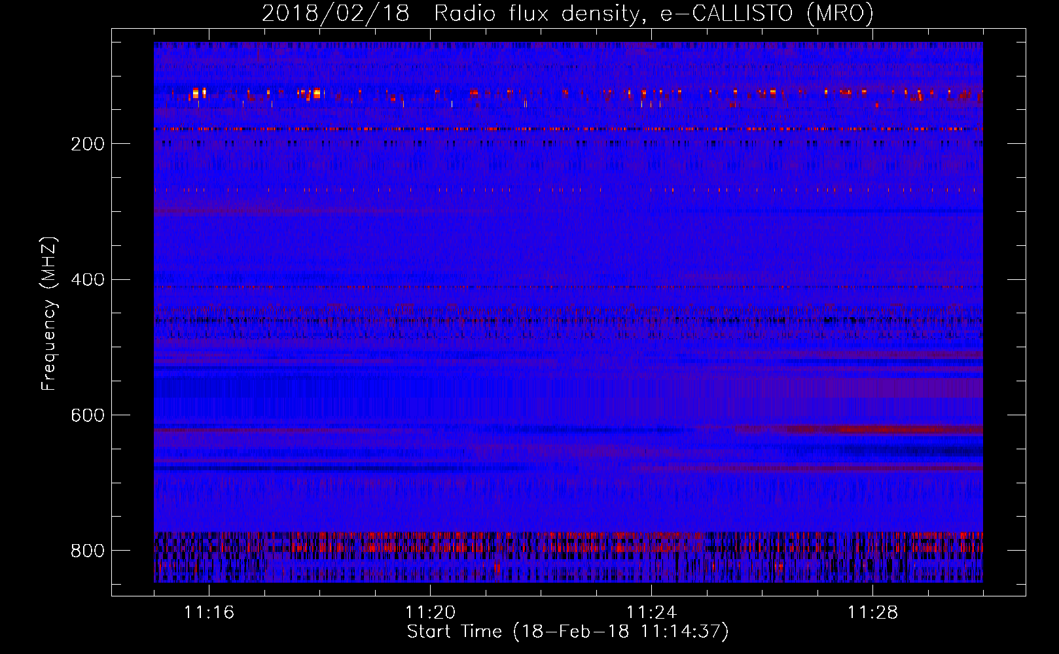Click the 11:20 time tick label
The height and width of the screenshot is (654, 1059).
pyautogui.click(x=431, y=612)
